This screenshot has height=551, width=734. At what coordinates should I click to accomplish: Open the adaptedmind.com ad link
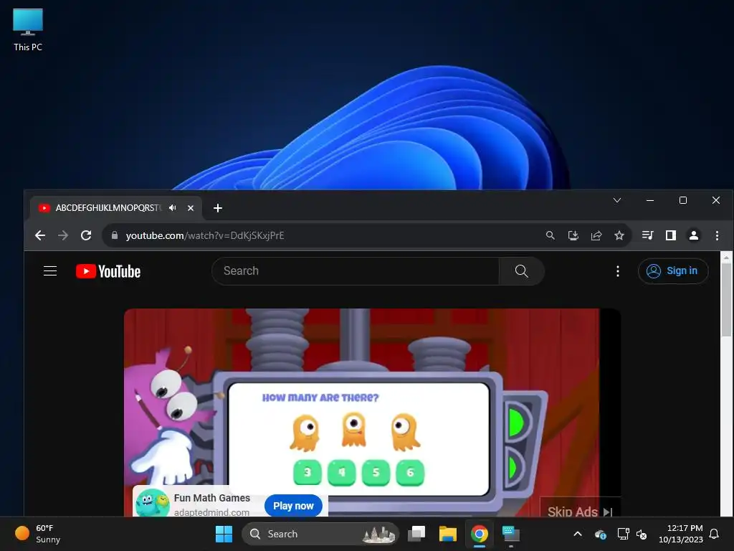pos(211,512)
